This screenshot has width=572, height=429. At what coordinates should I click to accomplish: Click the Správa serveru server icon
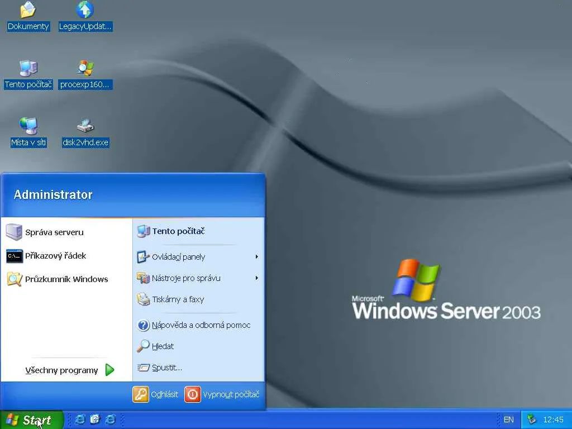[x=14, y=232]
